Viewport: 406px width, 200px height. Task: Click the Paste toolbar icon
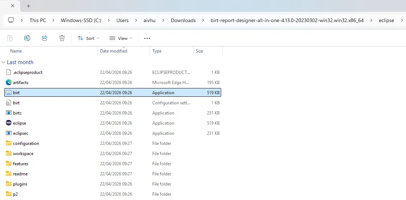(9, 38)
